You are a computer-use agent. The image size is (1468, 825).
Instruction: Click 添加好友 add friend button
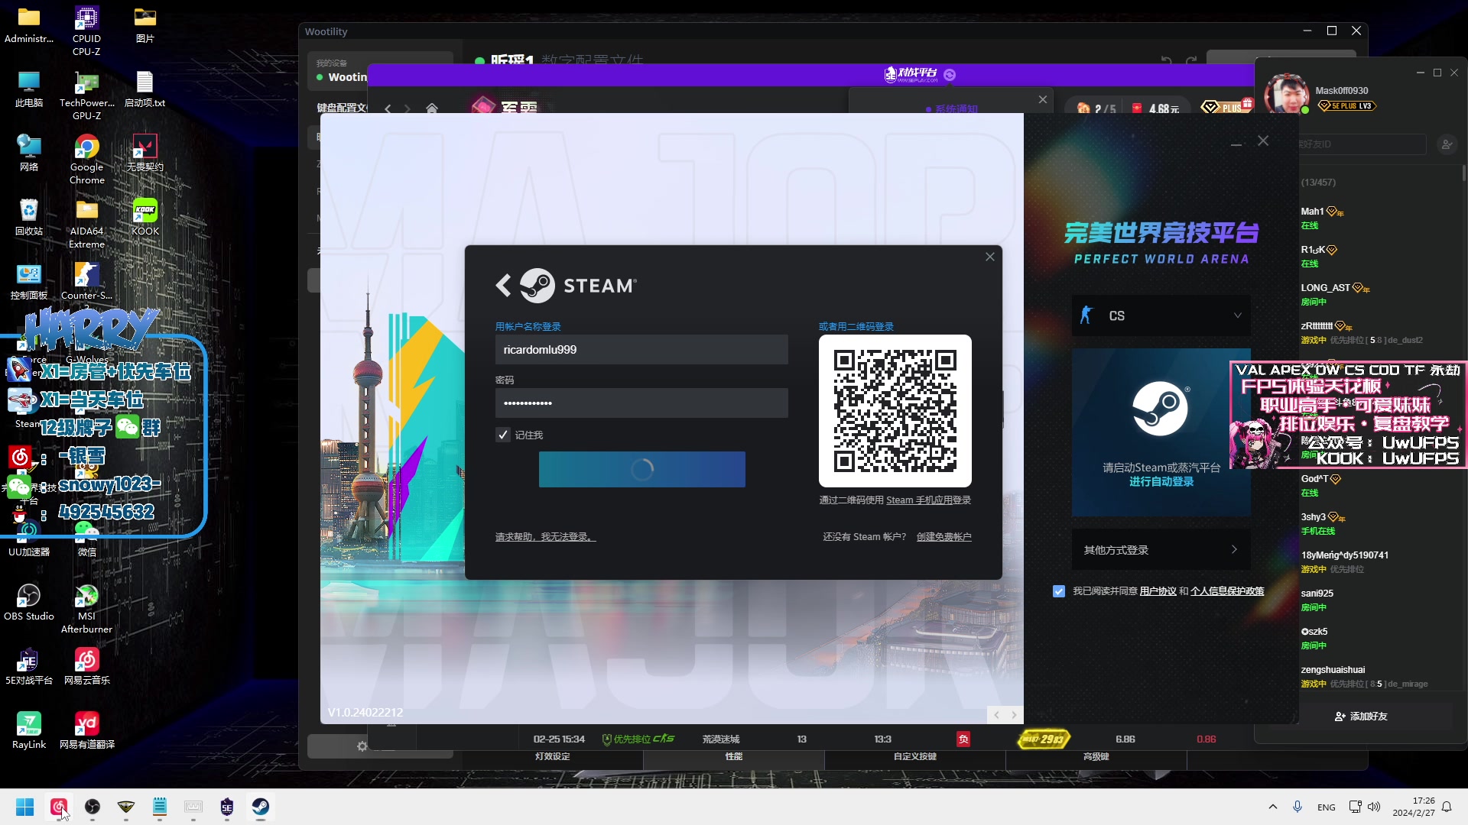tap(1361, 717)
